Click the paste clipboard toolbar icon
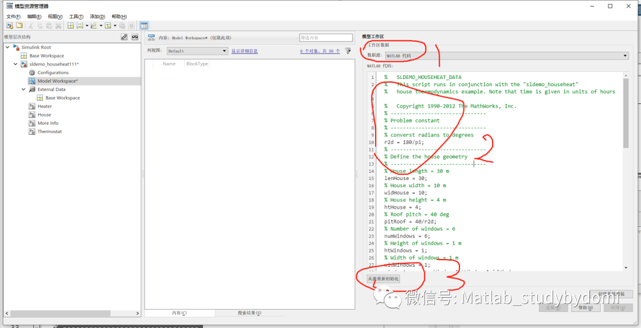Screen dimensions: 641x328 coord(49,26)
